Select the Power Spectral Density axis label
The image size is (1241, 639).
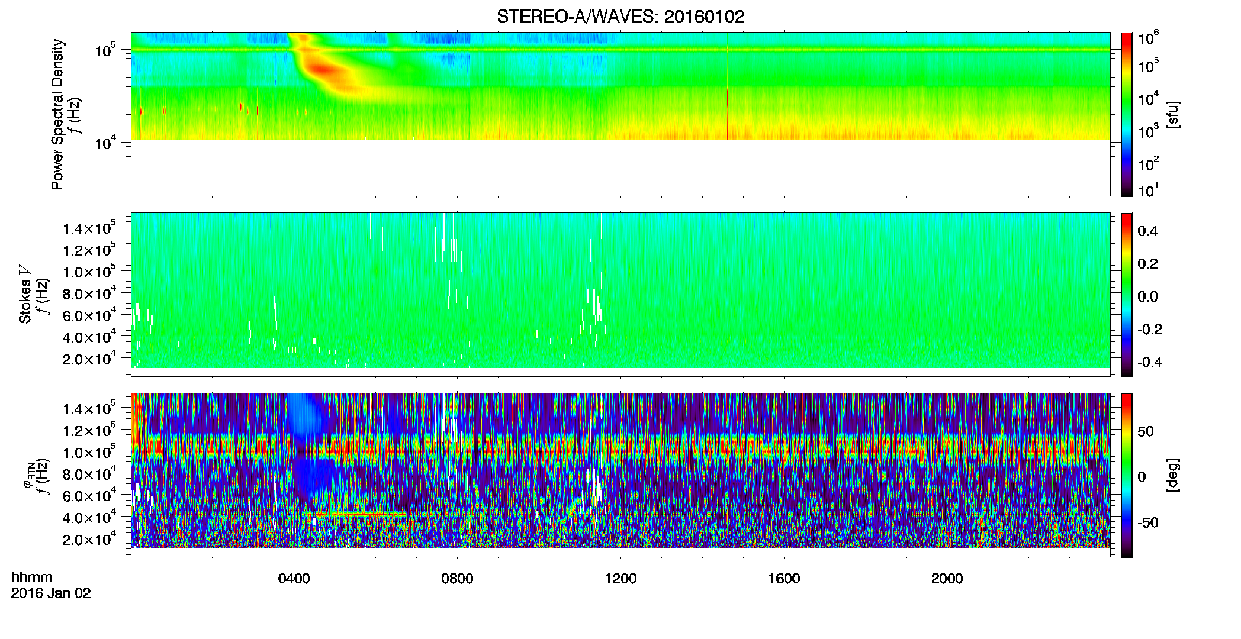(57, 114)
